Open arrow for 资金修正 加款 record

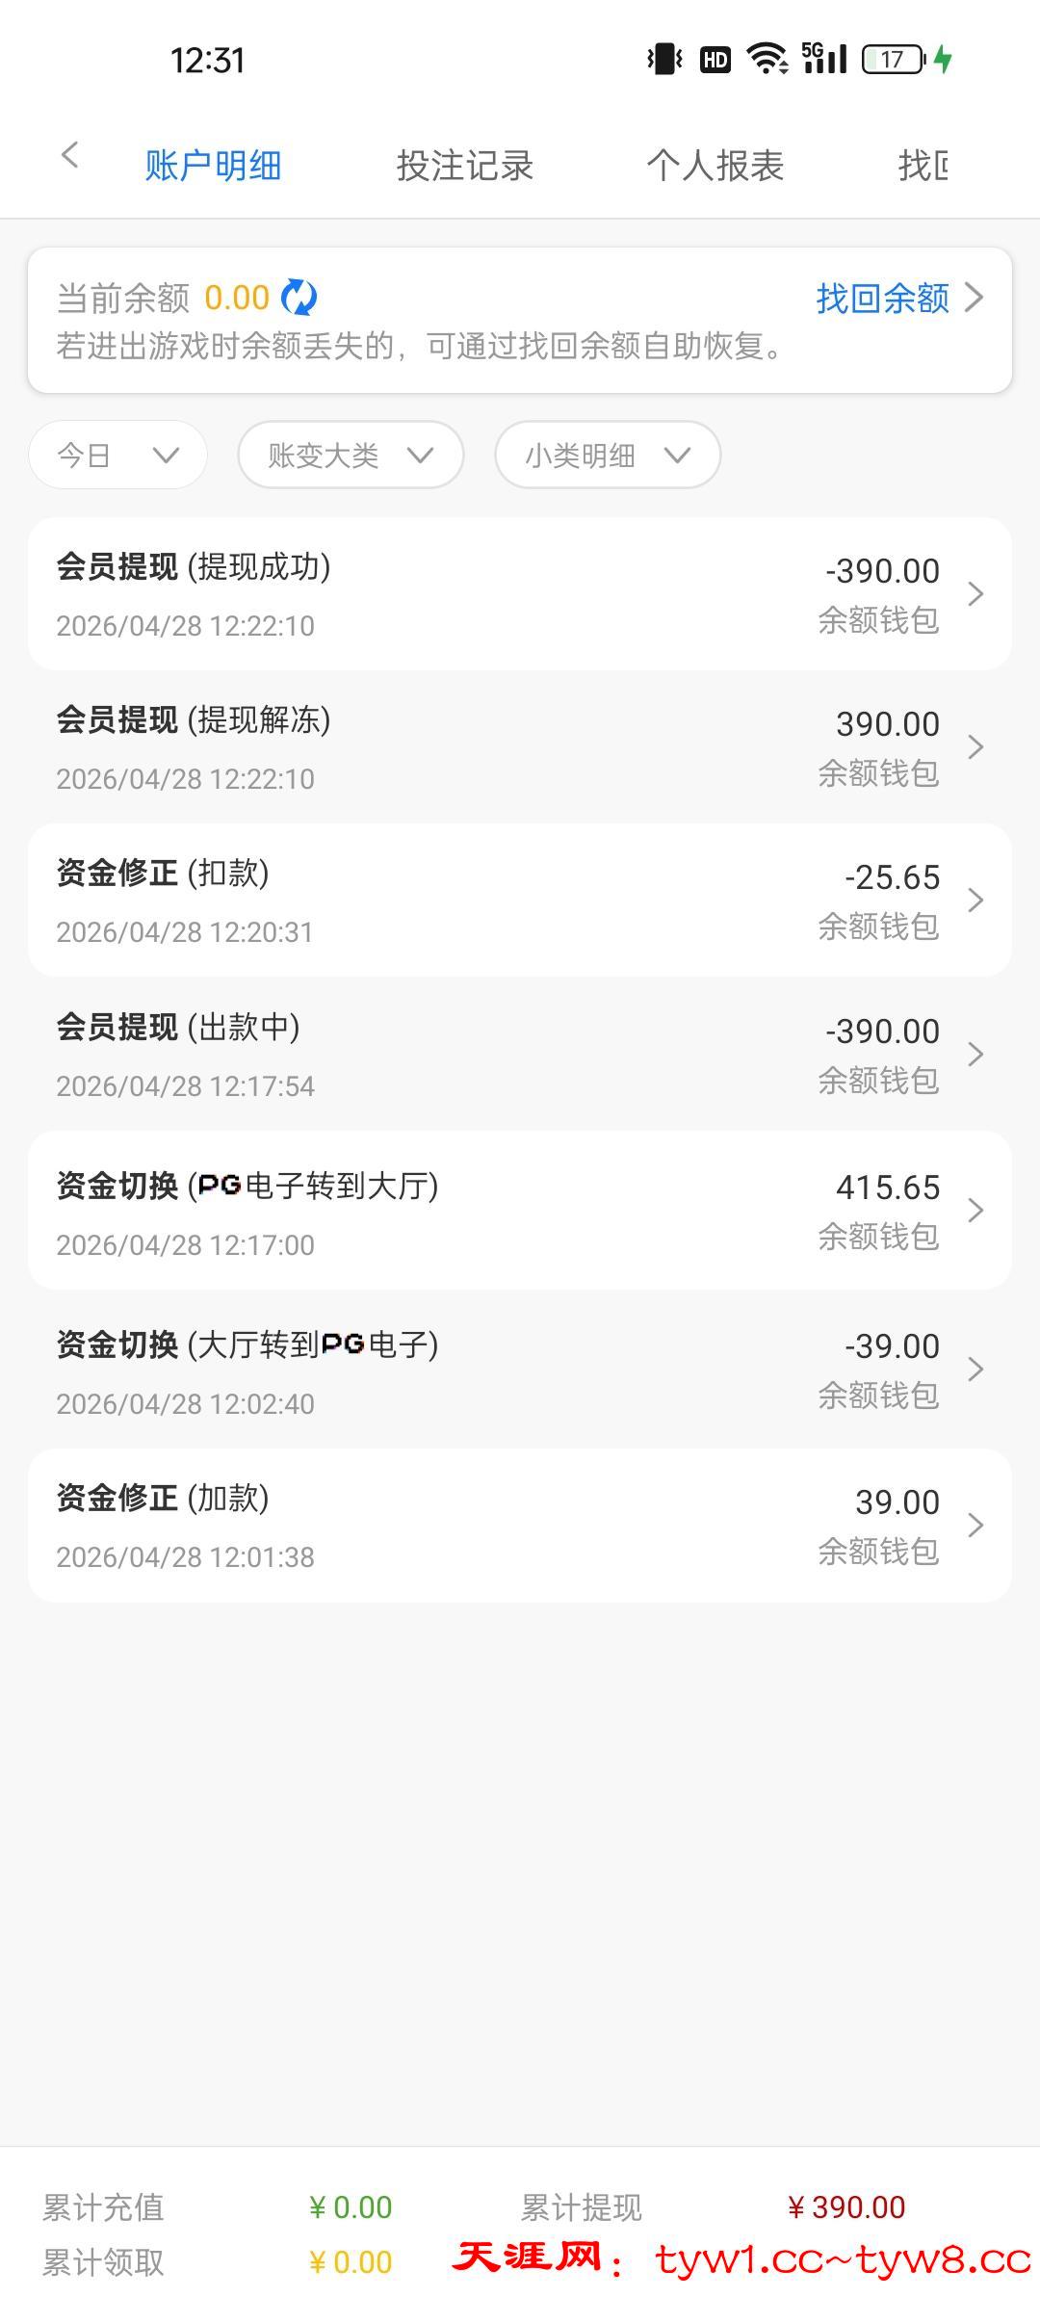tap(975, 1526)
